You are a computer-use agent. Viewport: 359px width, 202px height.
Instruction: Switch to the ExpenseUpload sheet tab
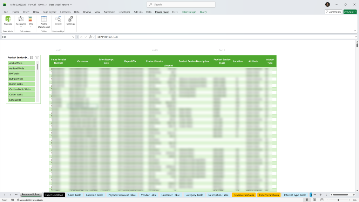pos(54,195)
